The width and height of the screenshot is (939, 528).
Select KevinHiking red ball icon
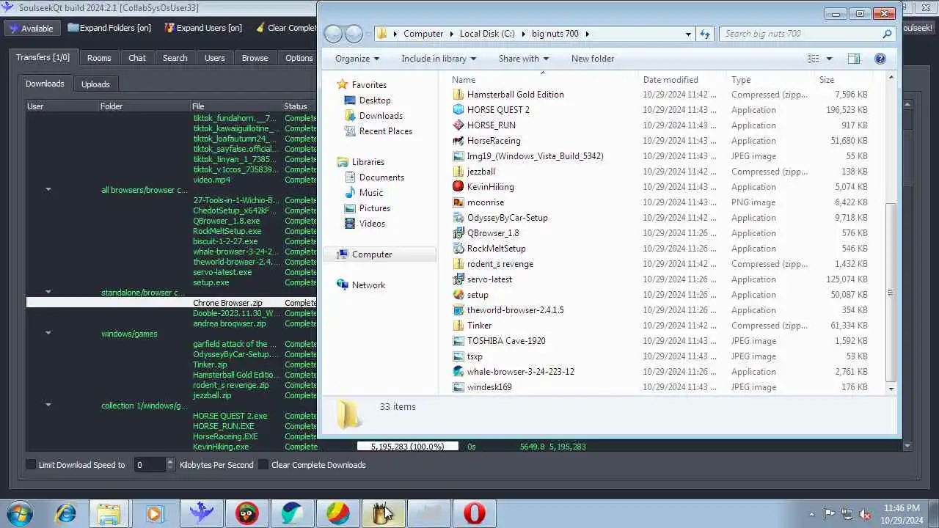coord(458,187)
